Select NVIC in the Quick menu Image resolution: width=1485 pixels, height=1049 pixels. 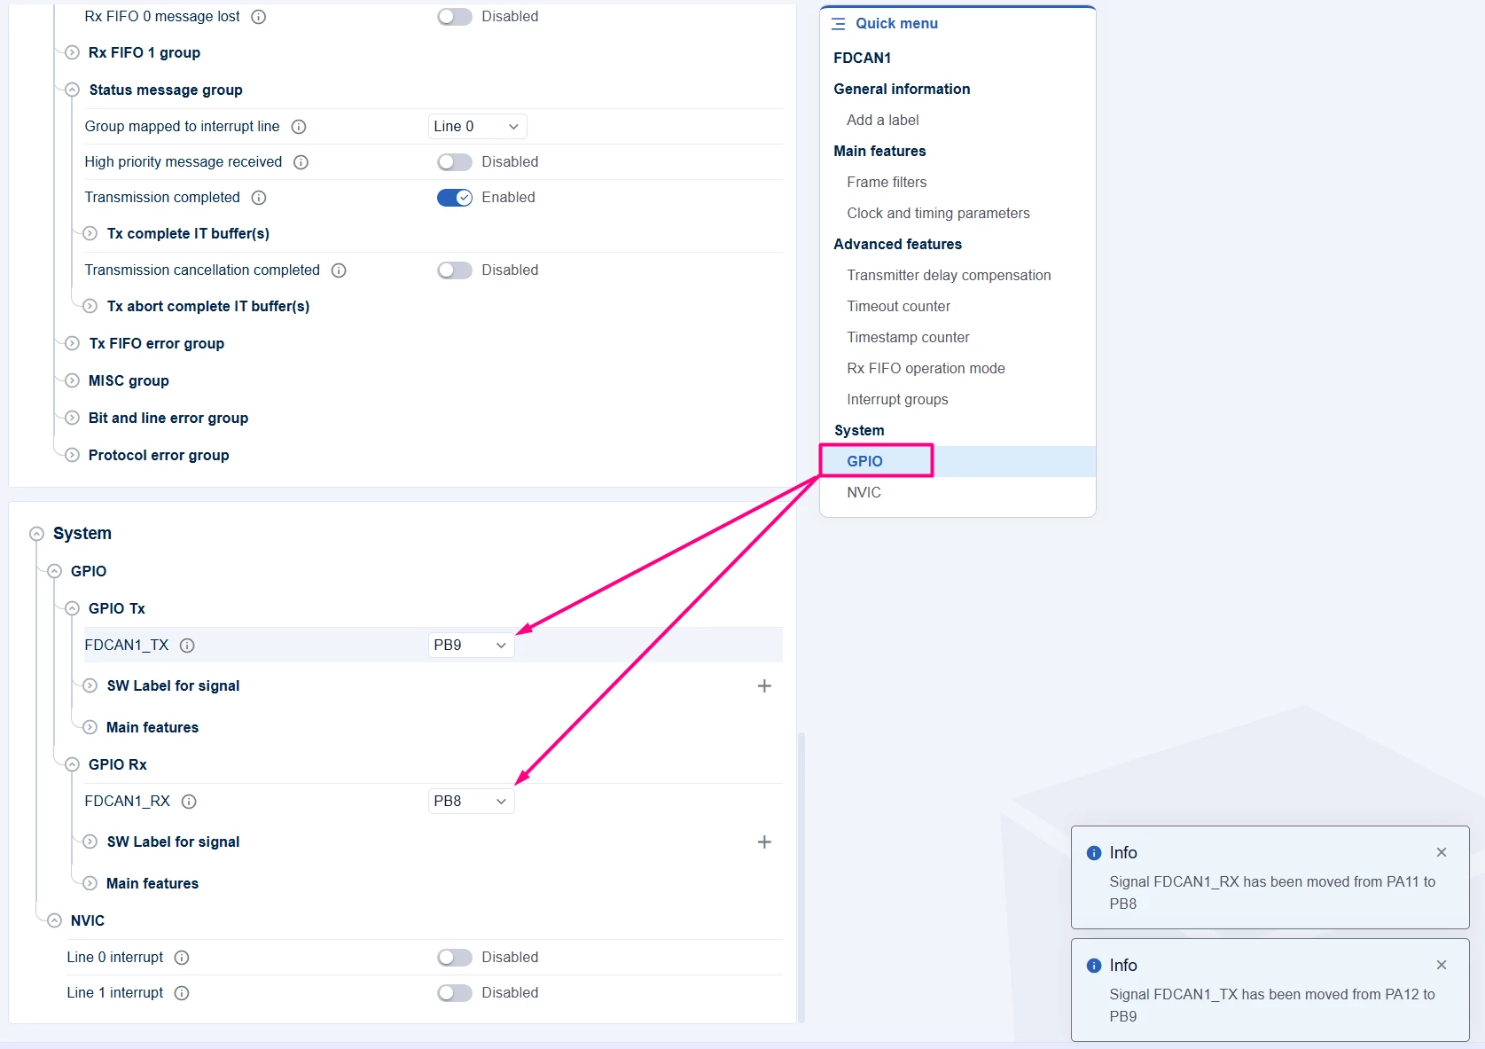click(x=864, y=493)
